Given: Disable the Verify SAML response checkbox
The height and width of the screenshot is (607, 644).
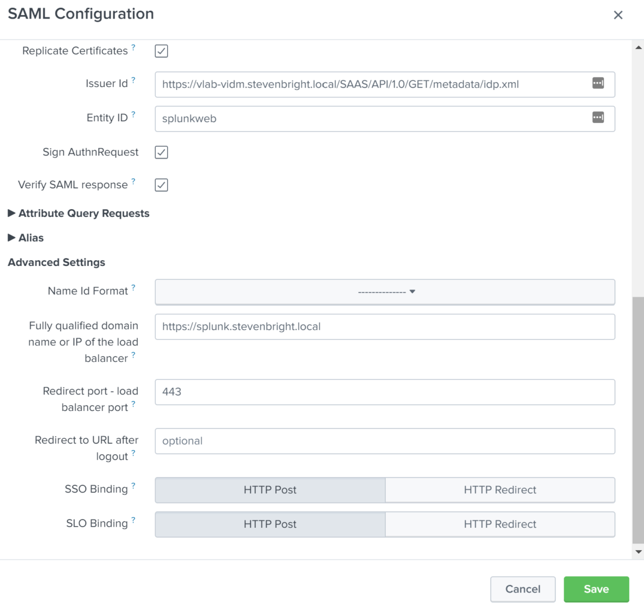Looking at the screenshot, I should click(x=161, y=185).
